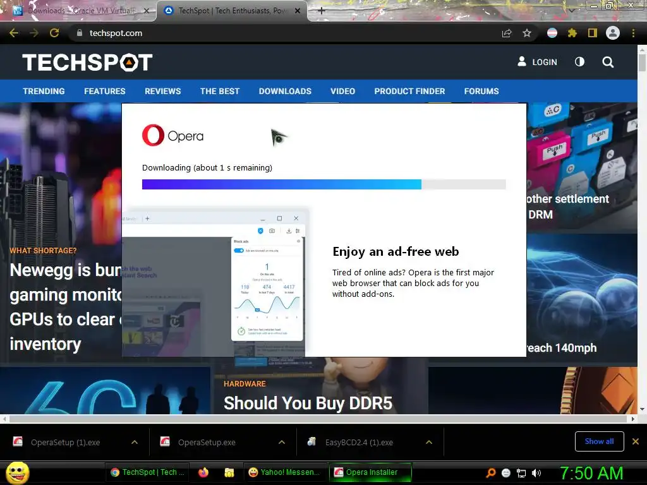Log in via the LOGIN link
This screenshot has height=485, width=647.
click(537, 62)
